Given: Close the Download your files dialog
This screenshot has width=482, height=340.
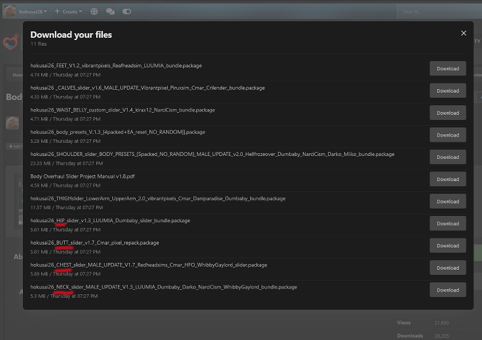Looking at the screenshot, I should point(464,33).
